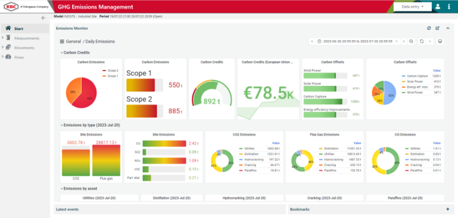This screenshot has width=458, height=218.
Task: Collapse the Emissions by type section
Action: point(90,125)
